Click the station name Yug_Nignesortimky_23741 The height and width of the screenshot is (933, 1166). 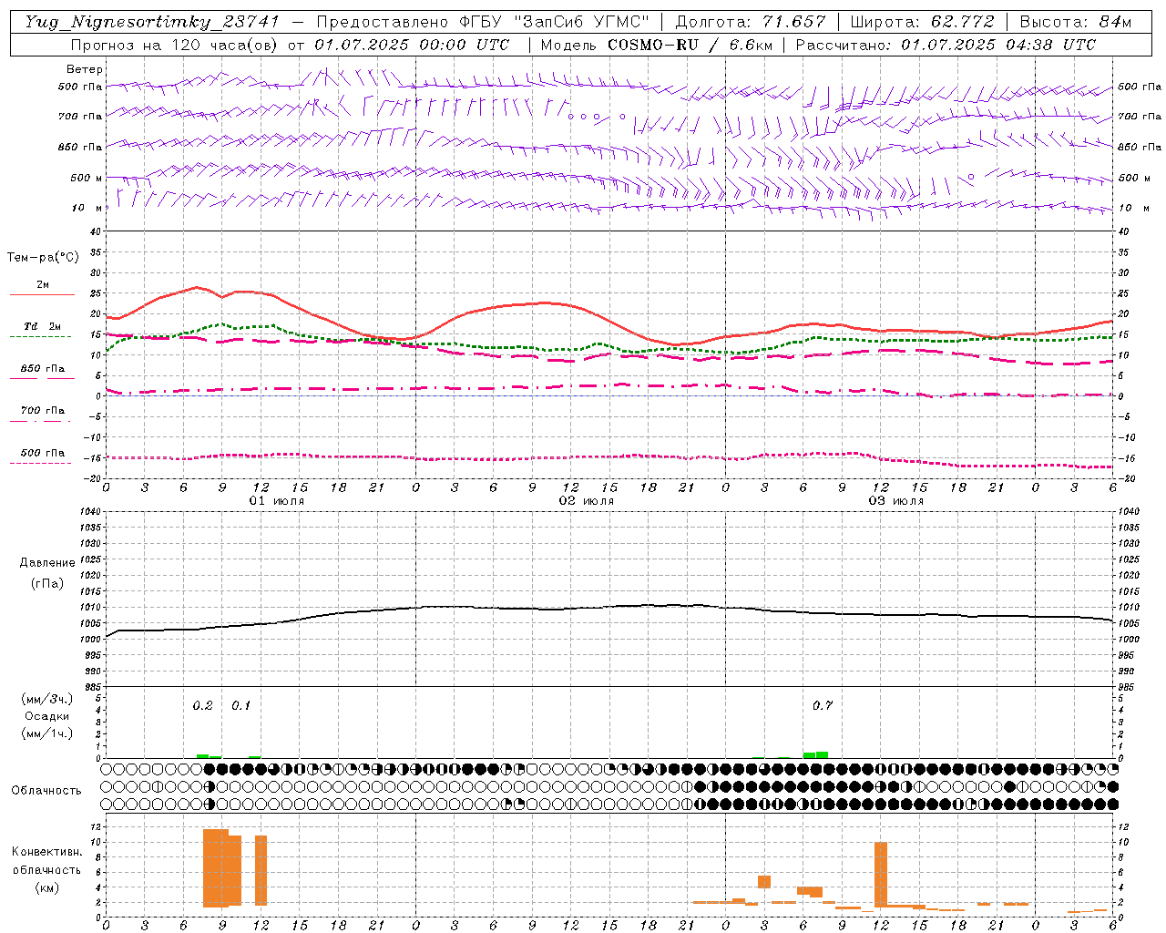point(151,22)
